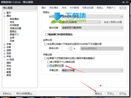Click 导出当前配置(S)... button
The height and width of the screenshot is (98, 131).
(25, 94)
